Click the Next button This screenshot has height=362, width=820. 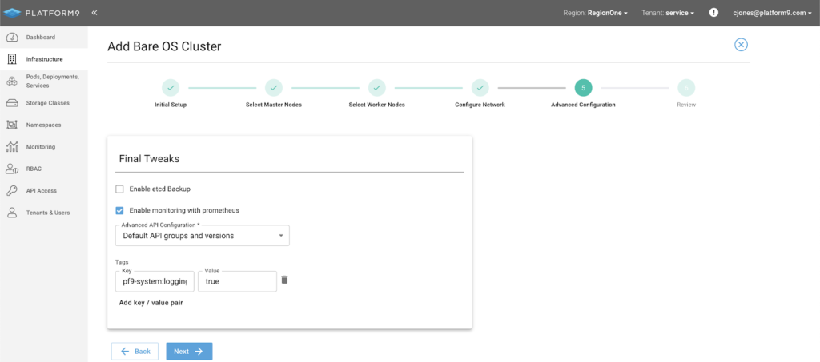tap(189, 351)
